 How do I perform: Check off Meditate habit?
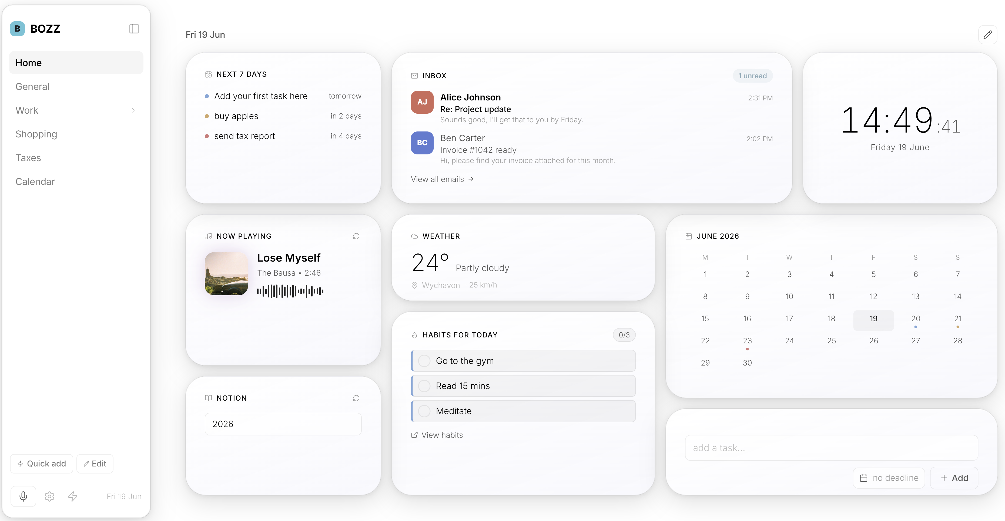pos(424,411)
